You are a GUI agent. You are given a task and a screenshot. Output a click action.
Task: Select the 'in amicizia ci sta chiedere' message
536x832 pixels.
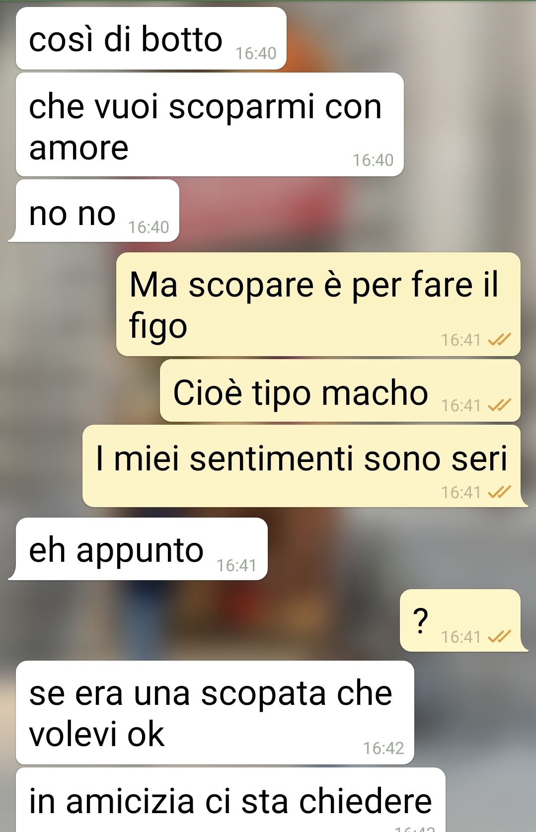(230, 800)
